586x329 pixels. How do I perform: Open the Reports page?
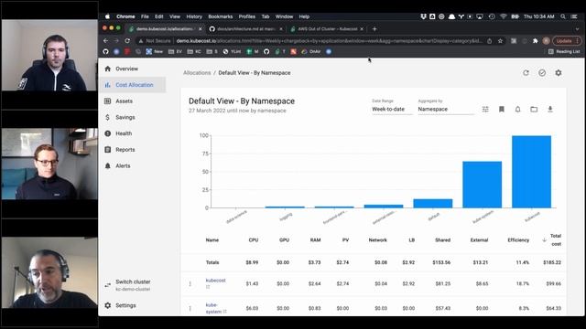[125, 150]
